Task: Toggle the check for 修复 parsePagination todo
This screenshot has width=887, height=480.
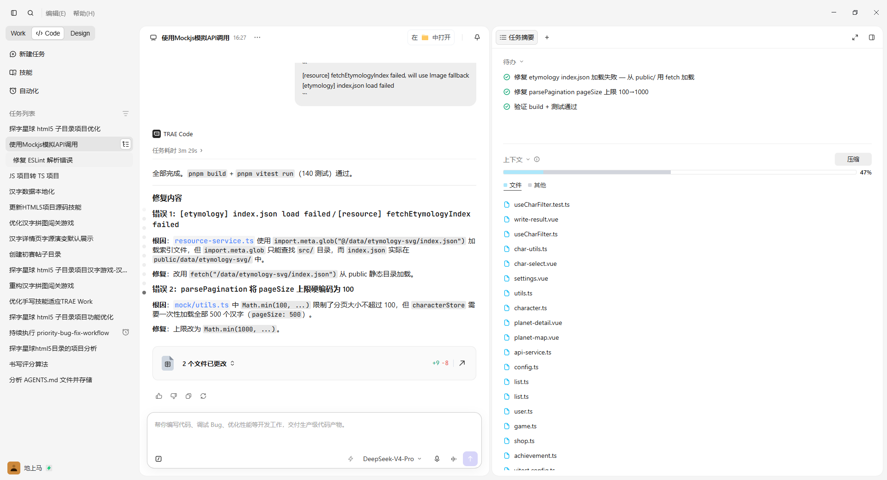Action: coord(507,92)
